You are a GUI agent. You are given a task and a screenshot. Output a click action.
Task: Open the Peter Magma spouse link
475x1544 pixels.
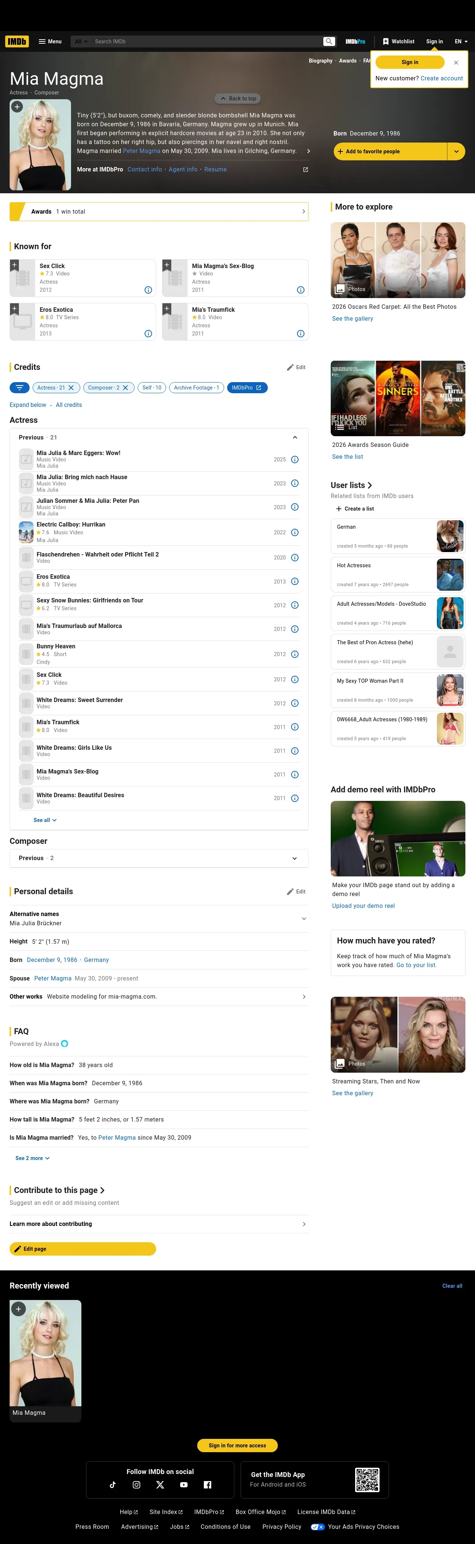coord(53,978)
